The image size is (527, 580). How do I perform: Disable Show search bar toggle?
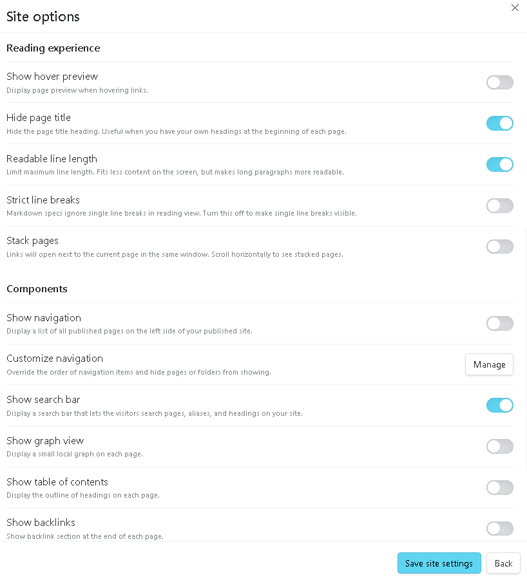pyautogui.click(x=499, y=406)
